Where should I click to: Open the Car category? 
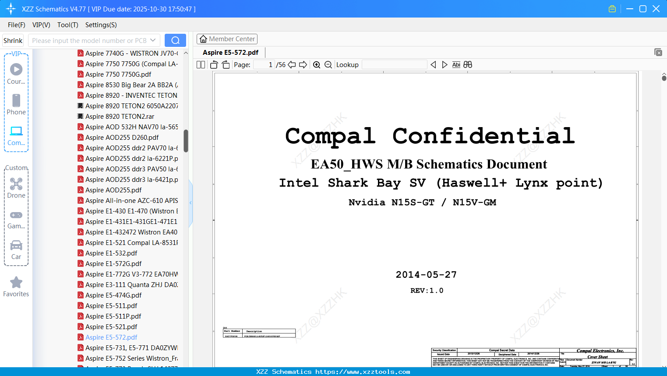16,249
